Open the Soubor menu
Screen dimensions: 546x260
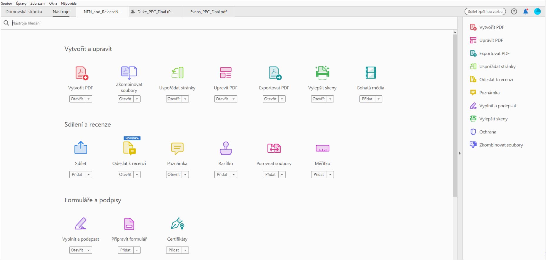click(x=6, y=4)
